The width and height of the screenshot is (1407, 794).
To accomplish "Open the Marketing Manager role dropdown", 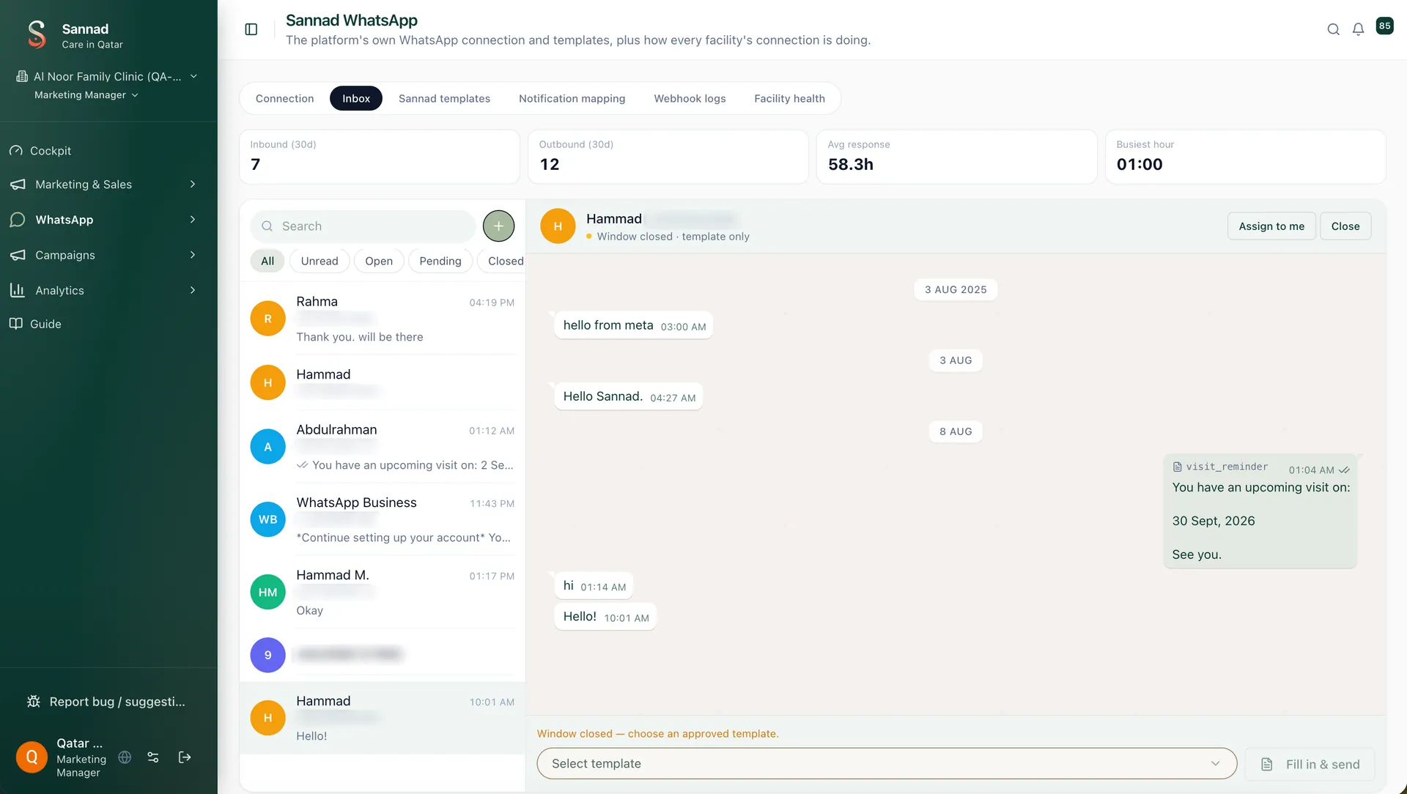I will 86,95.
